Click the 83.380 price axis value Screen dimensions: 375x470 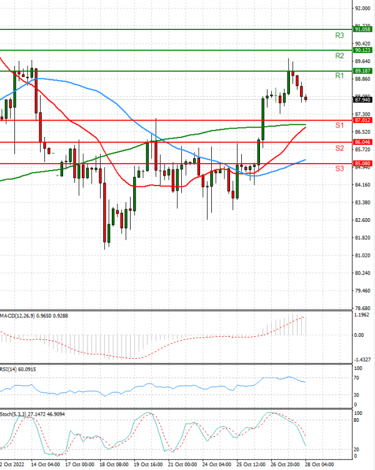[362, 202]
